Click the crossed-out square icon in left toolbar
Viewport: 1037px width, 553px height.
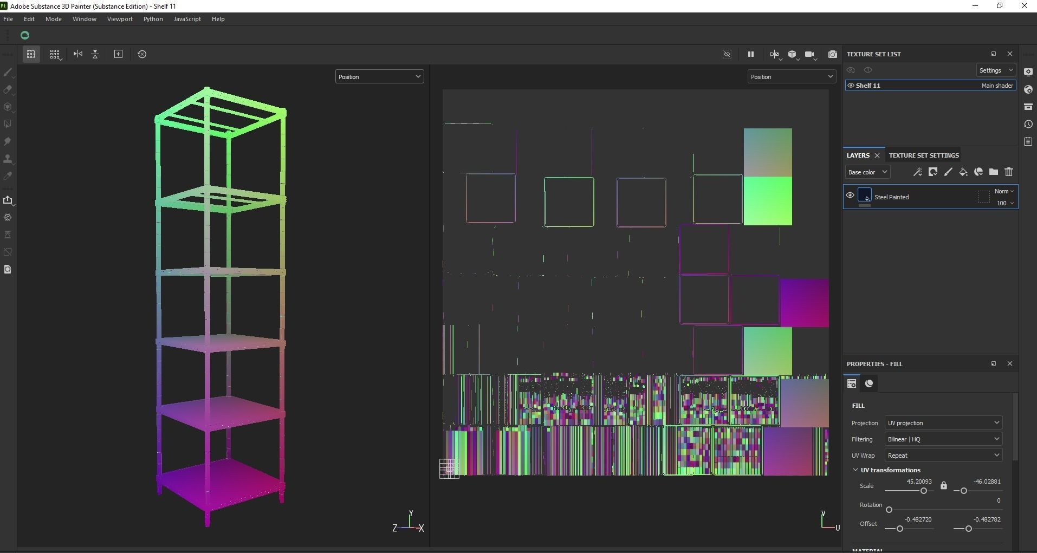[8, 252]
